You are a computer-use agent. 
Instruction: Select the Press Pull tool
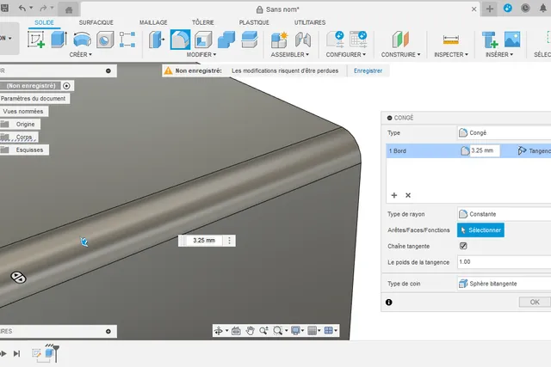[x=157, y=40]
